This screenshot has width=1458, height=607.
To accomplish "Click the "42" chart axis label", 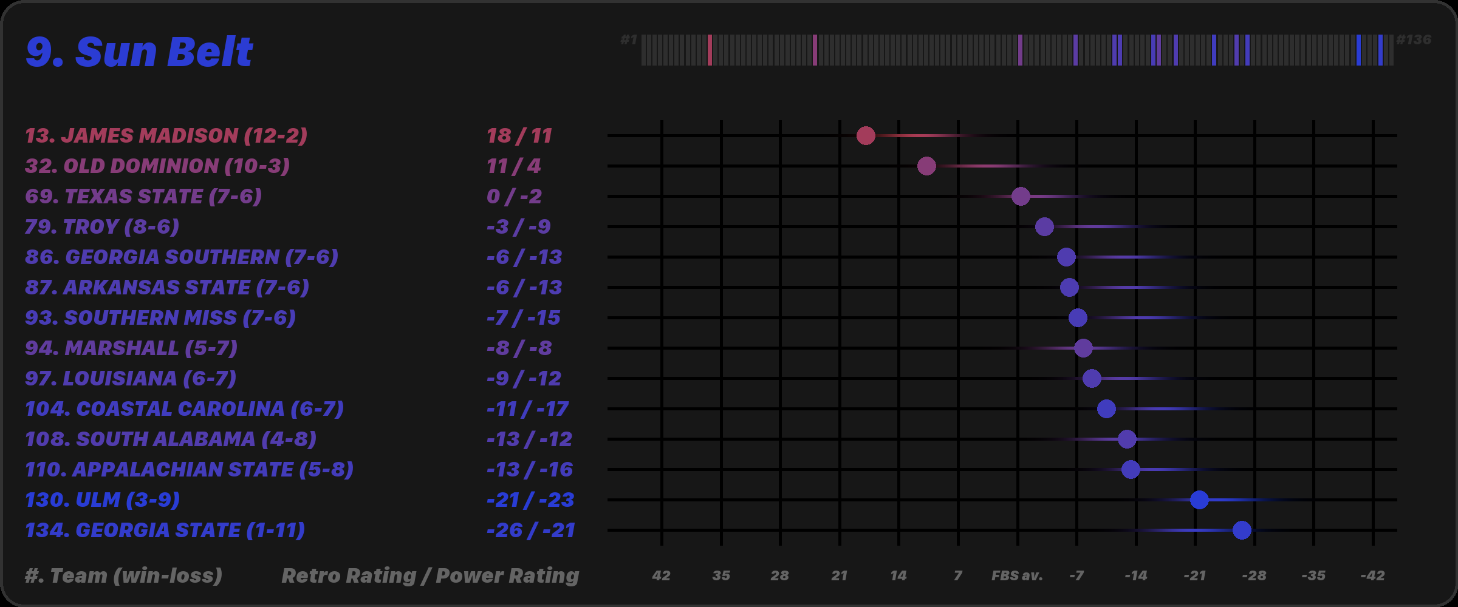I will click(x=661, y=575).
